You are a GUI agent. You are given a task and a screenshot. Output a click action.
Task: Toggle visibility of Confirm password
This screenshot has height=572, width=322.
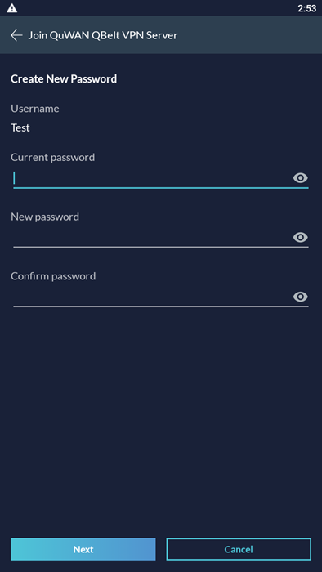[x=301, y=297]
